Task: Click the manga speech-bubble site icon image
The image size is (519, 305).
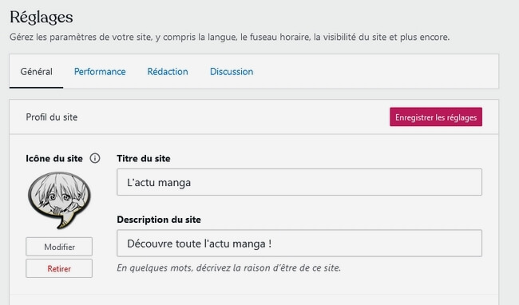Action: point(59,200)
